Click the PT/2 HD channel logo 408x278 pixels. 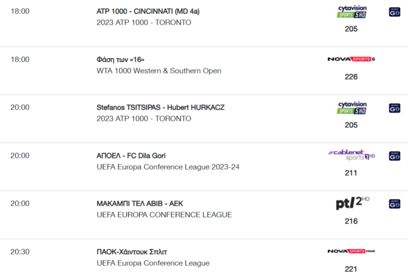pyautogui.click(x=353, y=203)
